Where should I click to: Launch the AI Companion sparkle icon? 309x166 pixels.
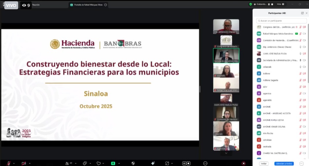[x=153, y=163]
